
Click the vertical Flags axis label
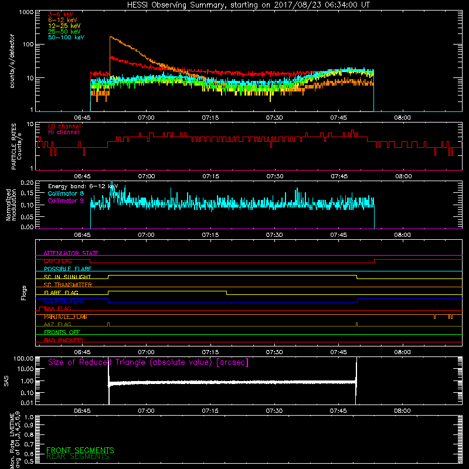(x=24, y=293)
